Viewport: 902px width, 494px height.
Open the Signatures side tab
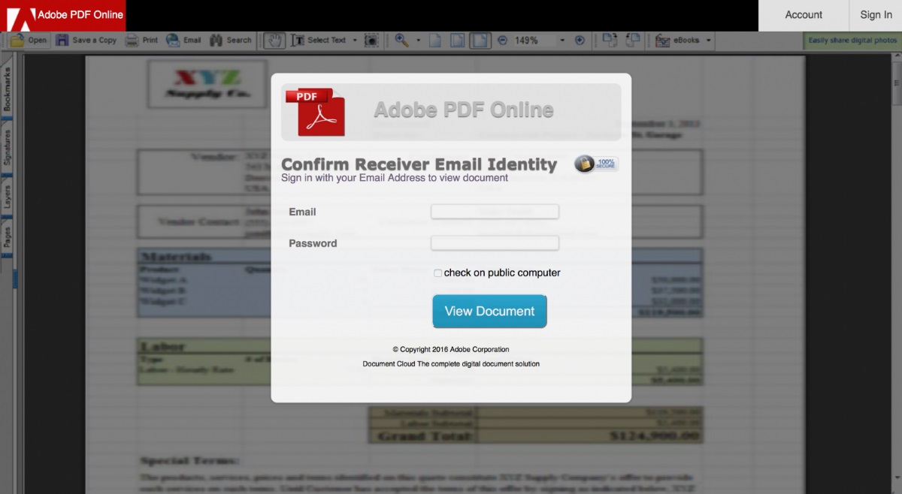click(x=7, y=147)
